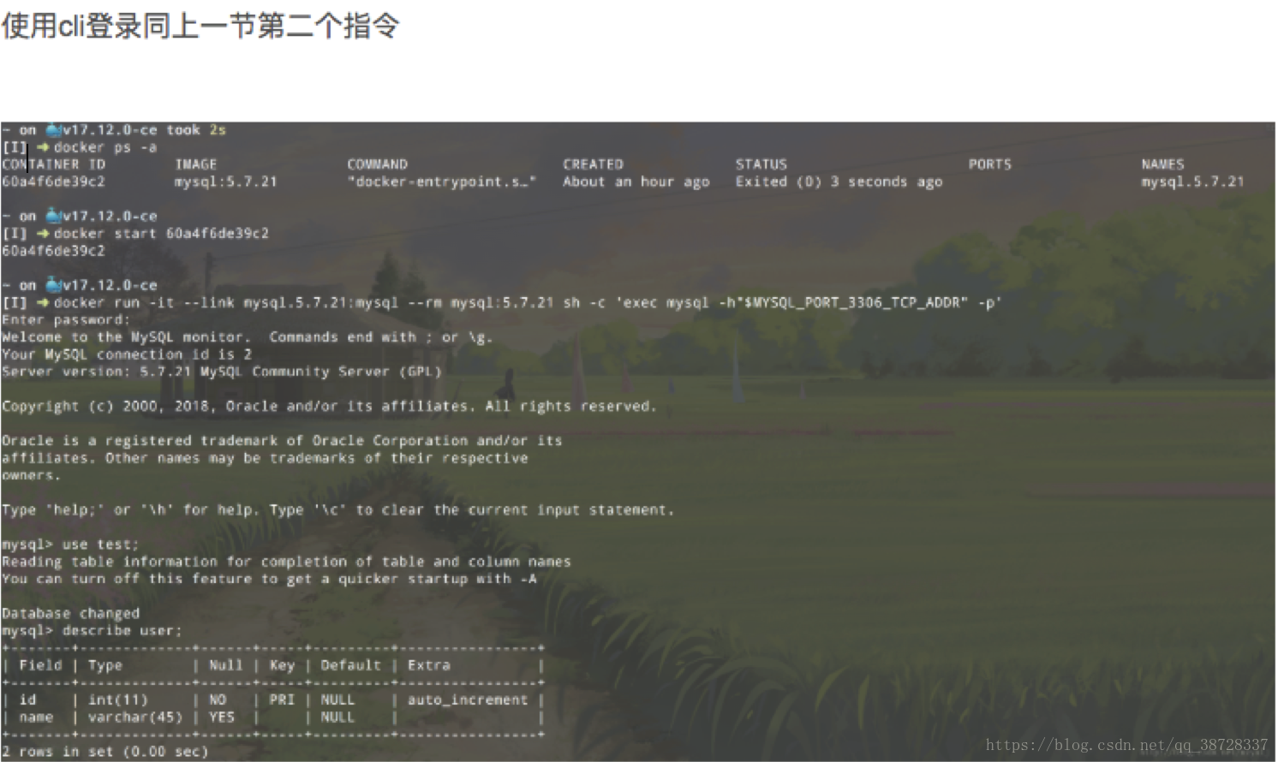Screen dimensions: 1278x762
Task: Select the 'docker ps -a' command text
Action: point(105,147)
